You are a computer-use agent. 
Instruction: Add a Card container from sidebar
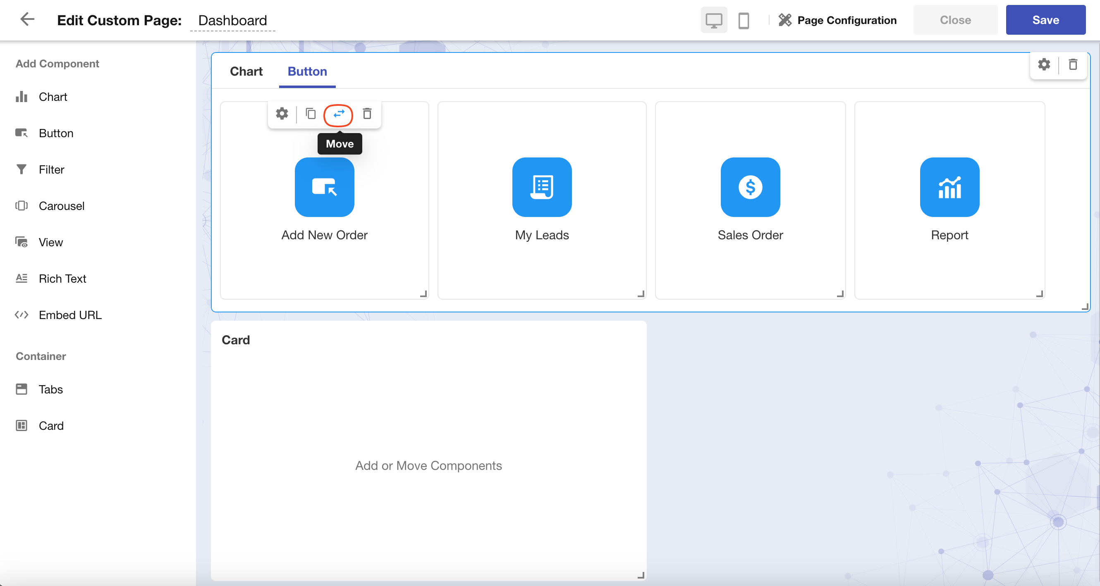click(40, 425)
